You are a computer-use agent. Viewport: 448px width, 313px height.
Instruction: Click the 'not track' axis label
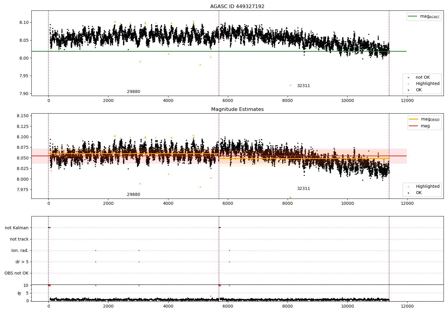click(19, 239)
